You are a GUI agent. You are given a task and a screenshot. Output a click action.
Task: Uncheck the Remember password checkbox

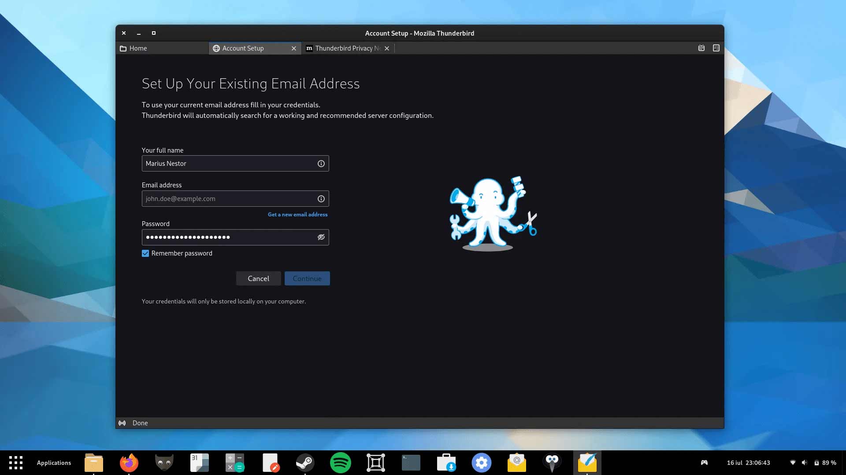(x=145, y=253)
